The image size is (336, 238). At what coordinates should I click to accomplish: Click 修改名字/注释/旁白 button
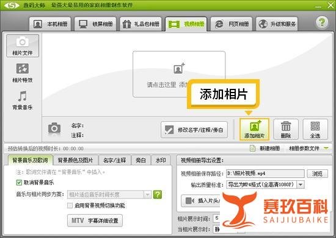[x=194, y=130]
